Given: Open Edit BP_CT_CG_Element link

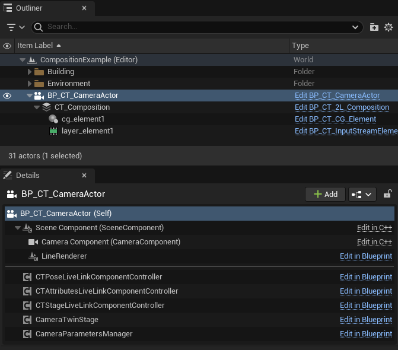Looking at the screenshot, I should (335, 119).
